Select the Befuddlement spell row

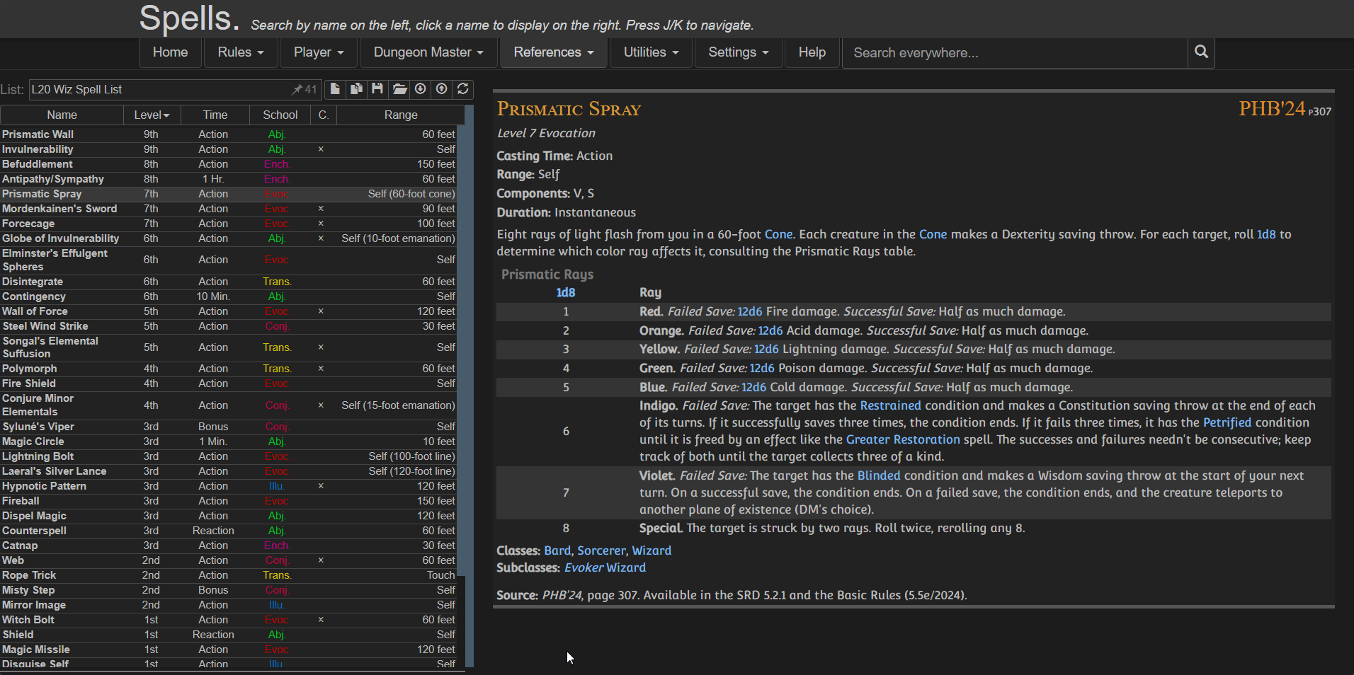[x=229, y=164]
